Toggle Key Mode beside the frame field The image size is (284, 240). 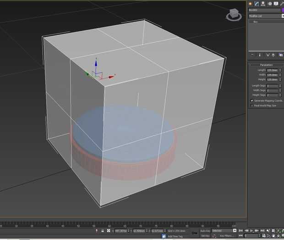tap(240, 236)
